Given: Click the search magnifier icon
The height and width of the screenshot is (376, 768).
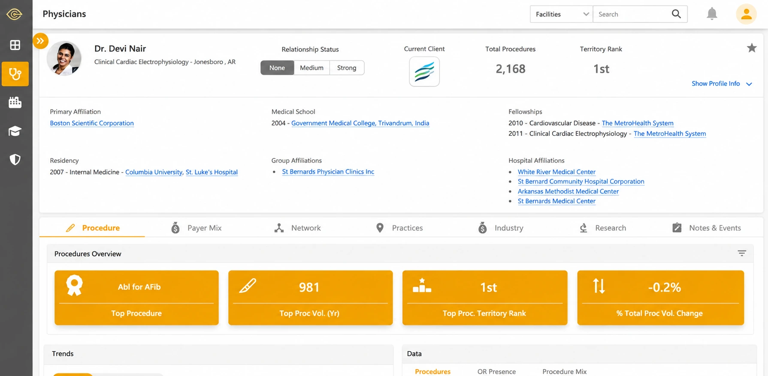Looking at the screenshot, I should [x=676, y=14].
